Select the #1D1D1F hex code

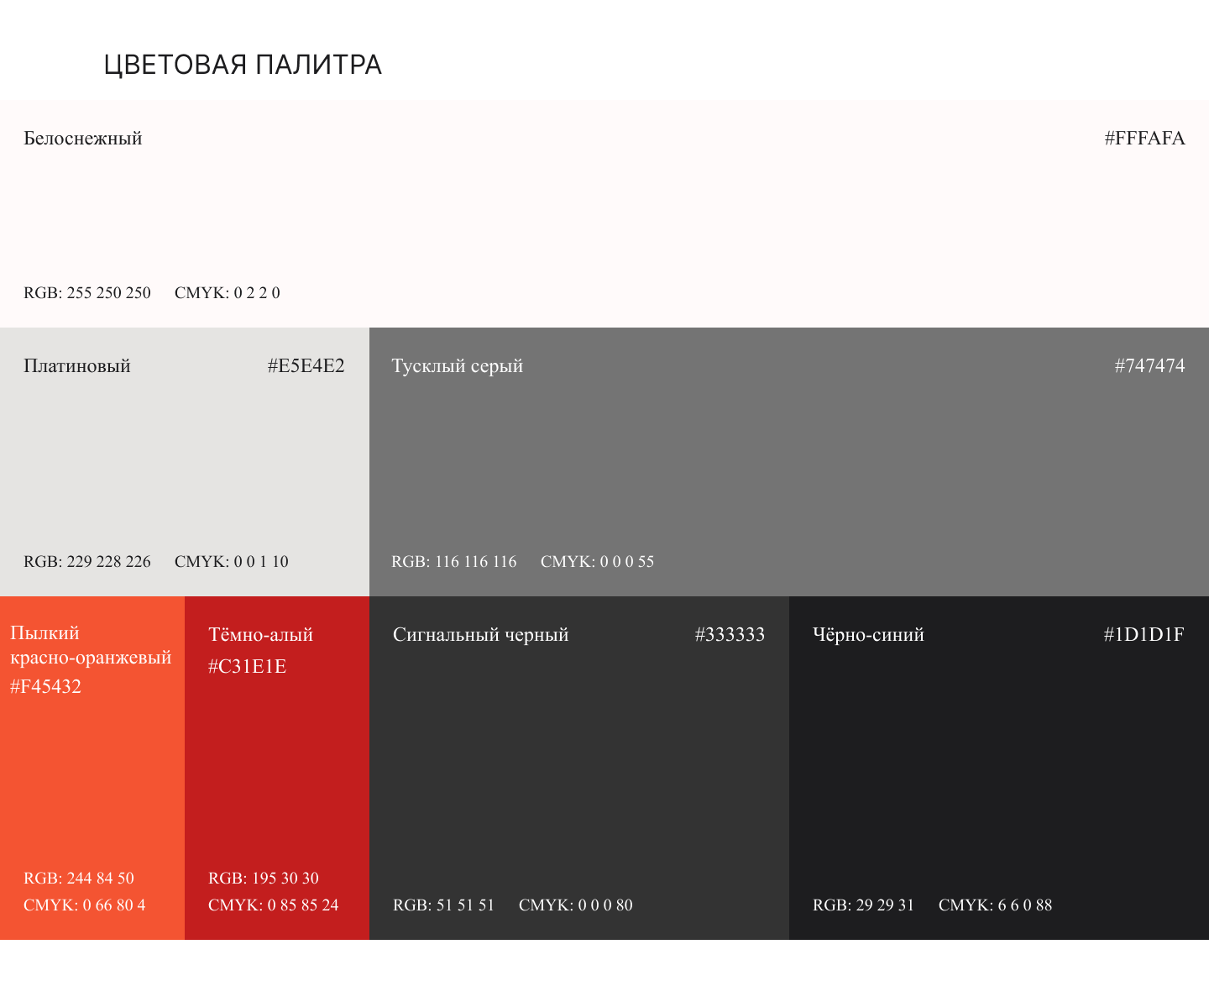[x=1144, y=635]
